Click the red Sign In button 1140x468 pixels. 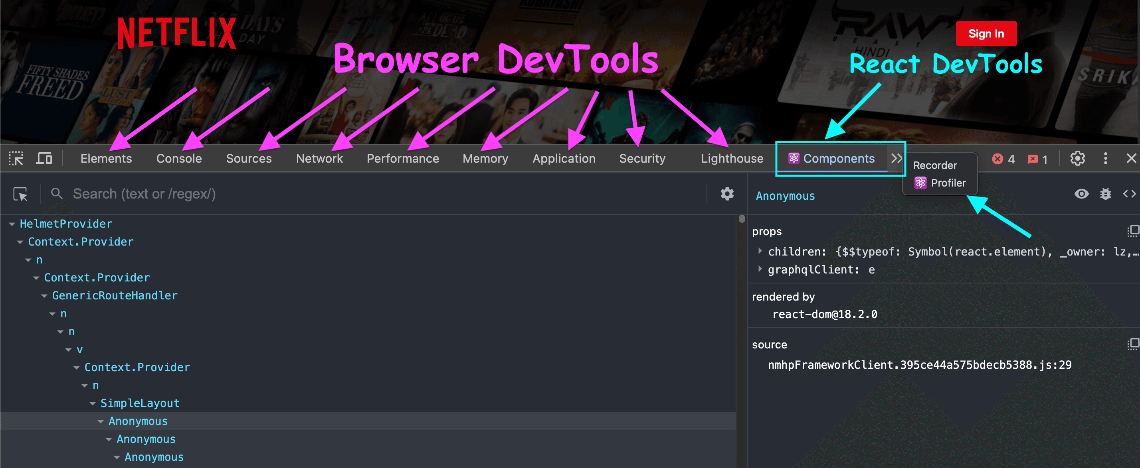[986, 33]
